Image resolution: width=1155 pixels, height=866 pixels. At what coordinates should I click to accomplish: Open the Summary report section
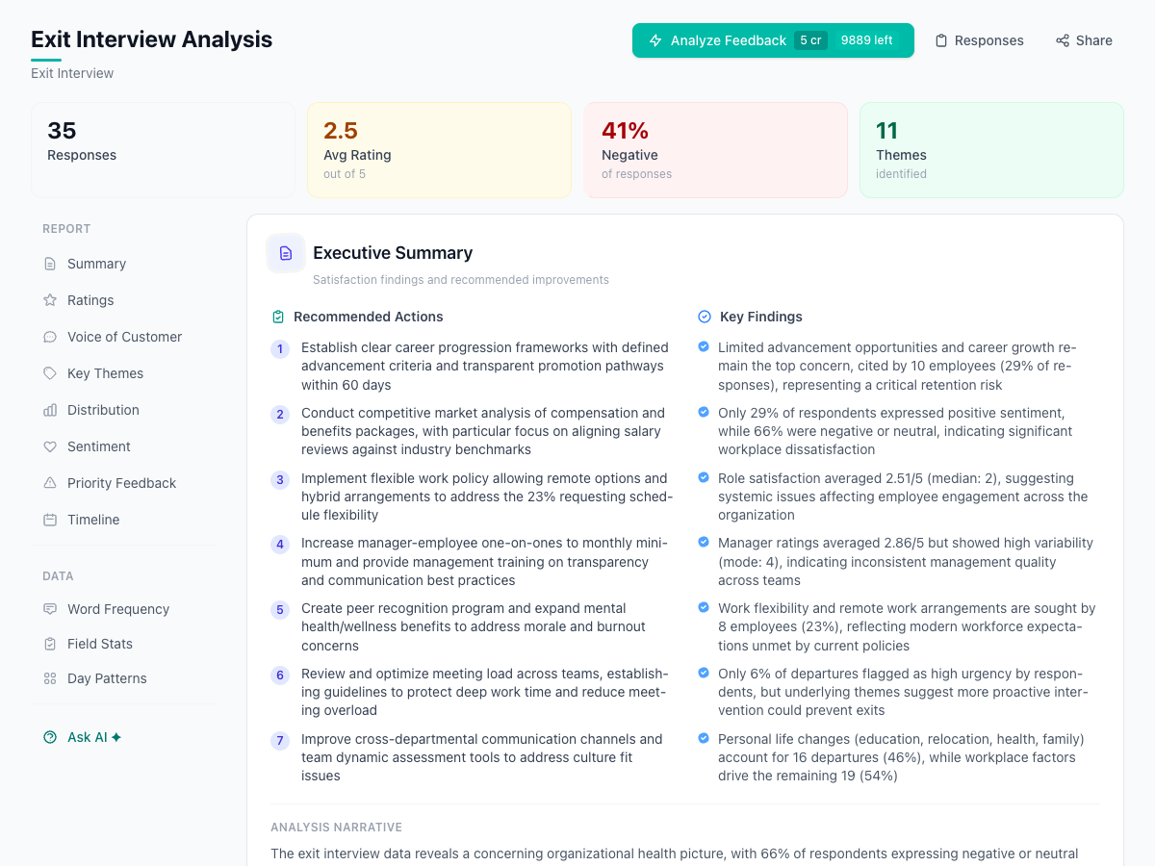tap(95, 263)
